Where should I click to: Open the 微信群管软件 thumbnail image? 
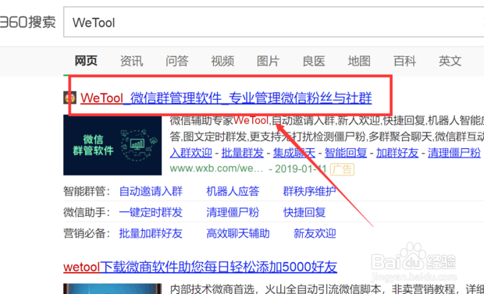pos(112,145)
